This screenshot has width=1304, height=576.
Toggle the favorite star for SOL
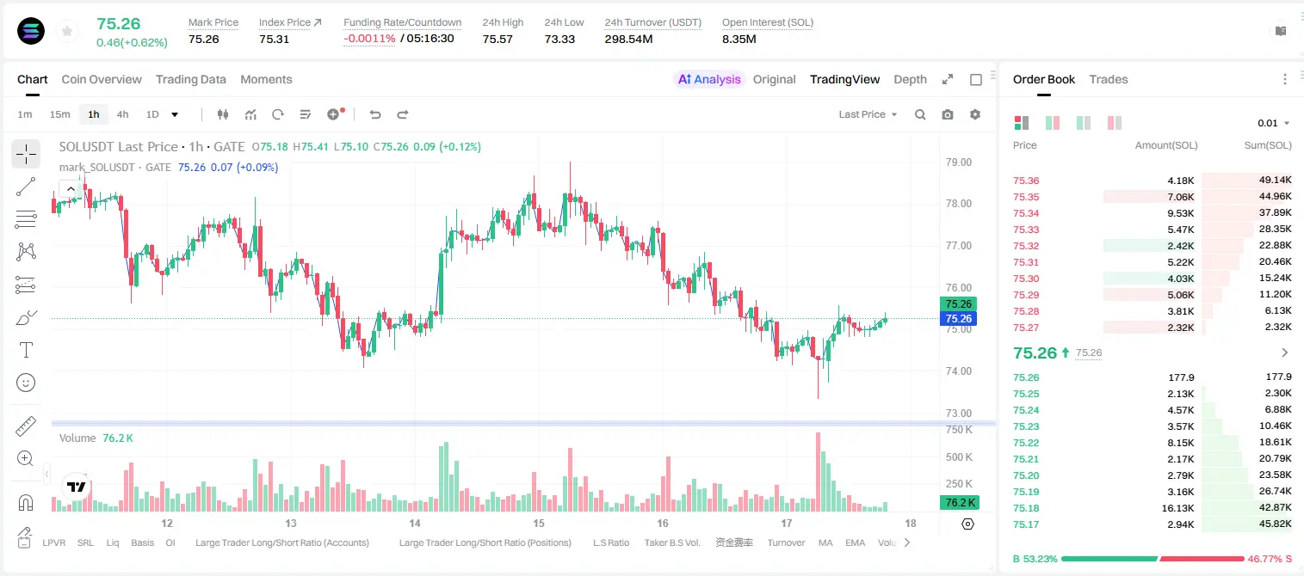(x=67, y=31)
